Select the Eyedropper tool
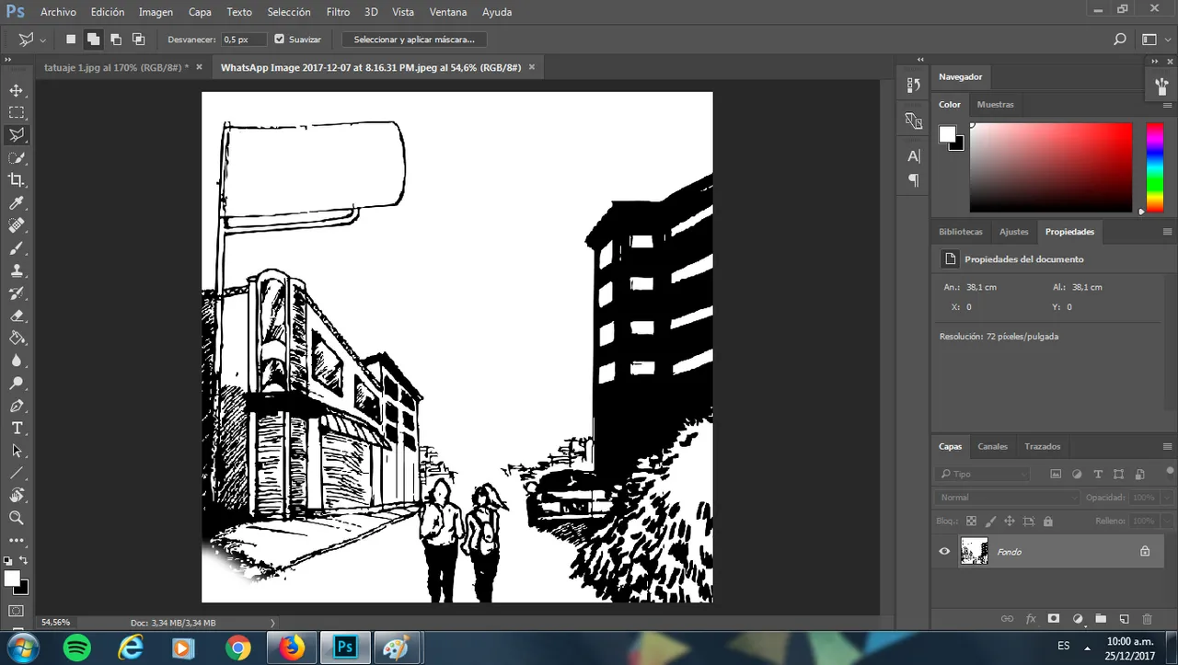This screenshot has height=665, width=1178. [x=17, y=202]
